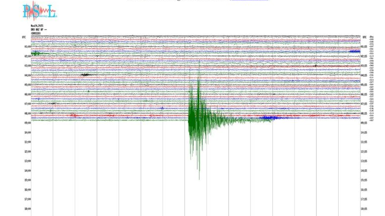The image size is (385, 216).
Task: Select the 15:00 time label on left axis
Action: (x=27, y=180)
